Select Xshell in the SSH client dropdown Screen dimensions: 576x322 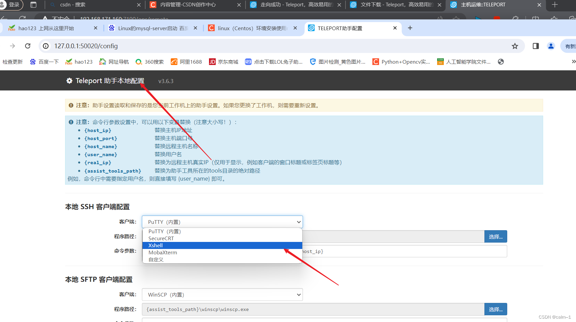tap(222, 245)
